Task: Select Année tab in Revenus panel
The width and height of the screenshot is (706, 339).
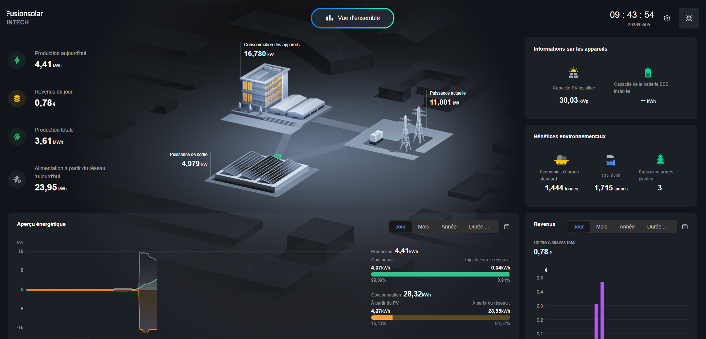Action: [627, 227]
